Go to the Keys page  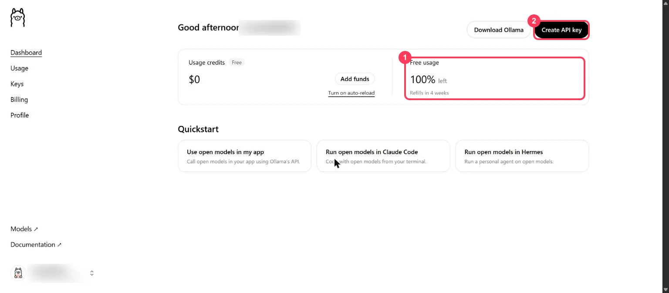tap(17, 84)
